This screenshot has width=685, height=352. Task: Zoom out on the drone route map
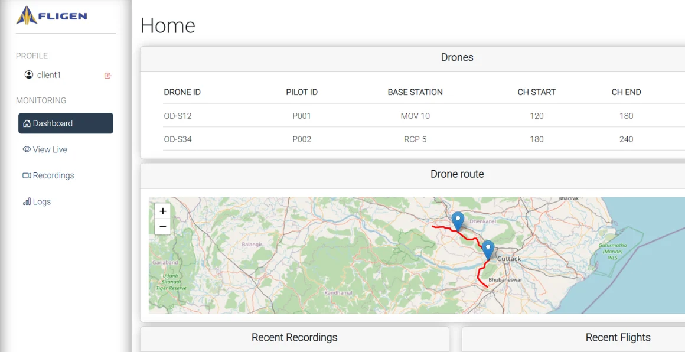[x=162, y=227]
